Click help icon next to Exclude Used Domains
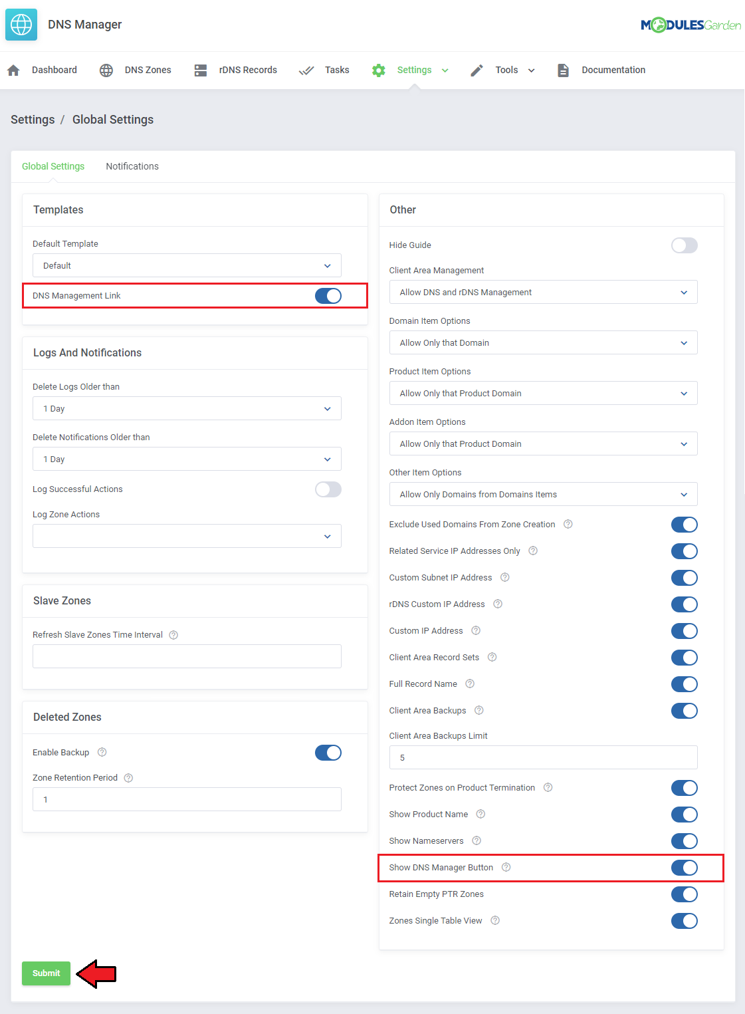The width and height of the screenshot is (745, 1014). coord(568,524)
